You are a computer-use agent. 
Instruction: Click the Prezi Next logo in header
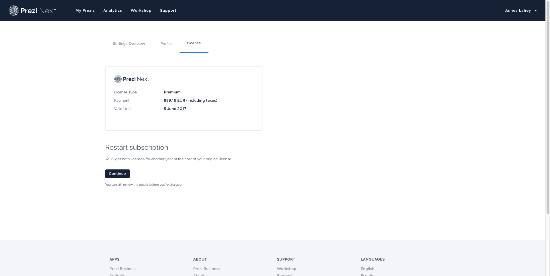32,11
